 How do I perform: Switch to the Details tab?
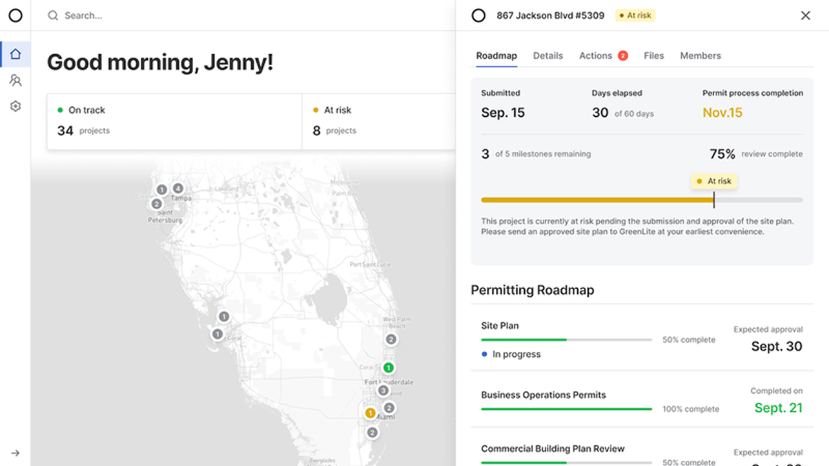point(548,56)
